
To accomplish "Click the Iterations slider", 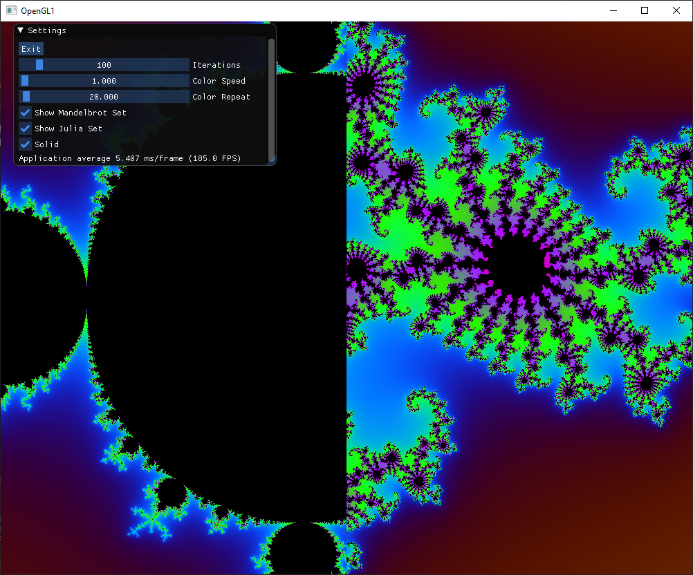I will pos(104,65).
